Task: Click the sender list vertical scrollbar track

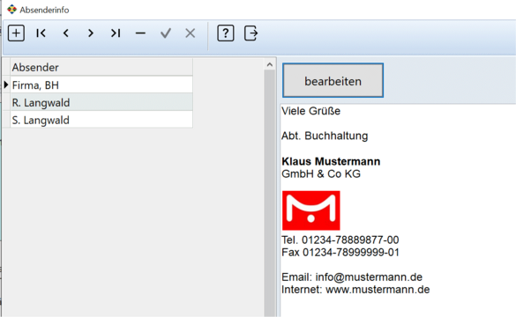Action: [270, 193]
